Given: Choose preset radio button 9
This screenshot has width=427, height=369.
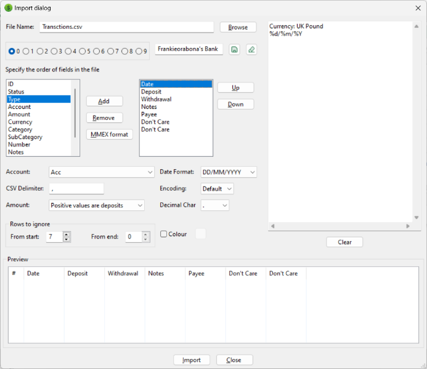Looking at the screenshot, I should 140,51.
